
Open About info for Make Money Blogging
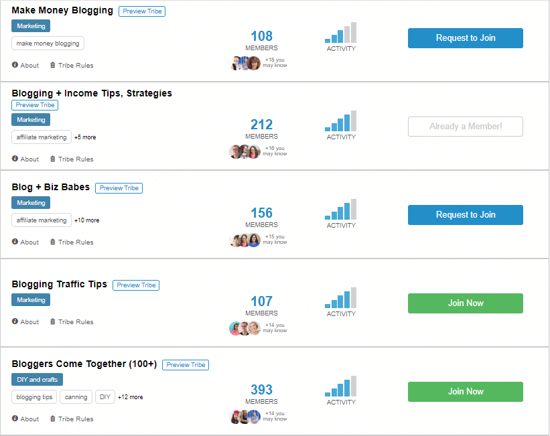coord(25,65)
